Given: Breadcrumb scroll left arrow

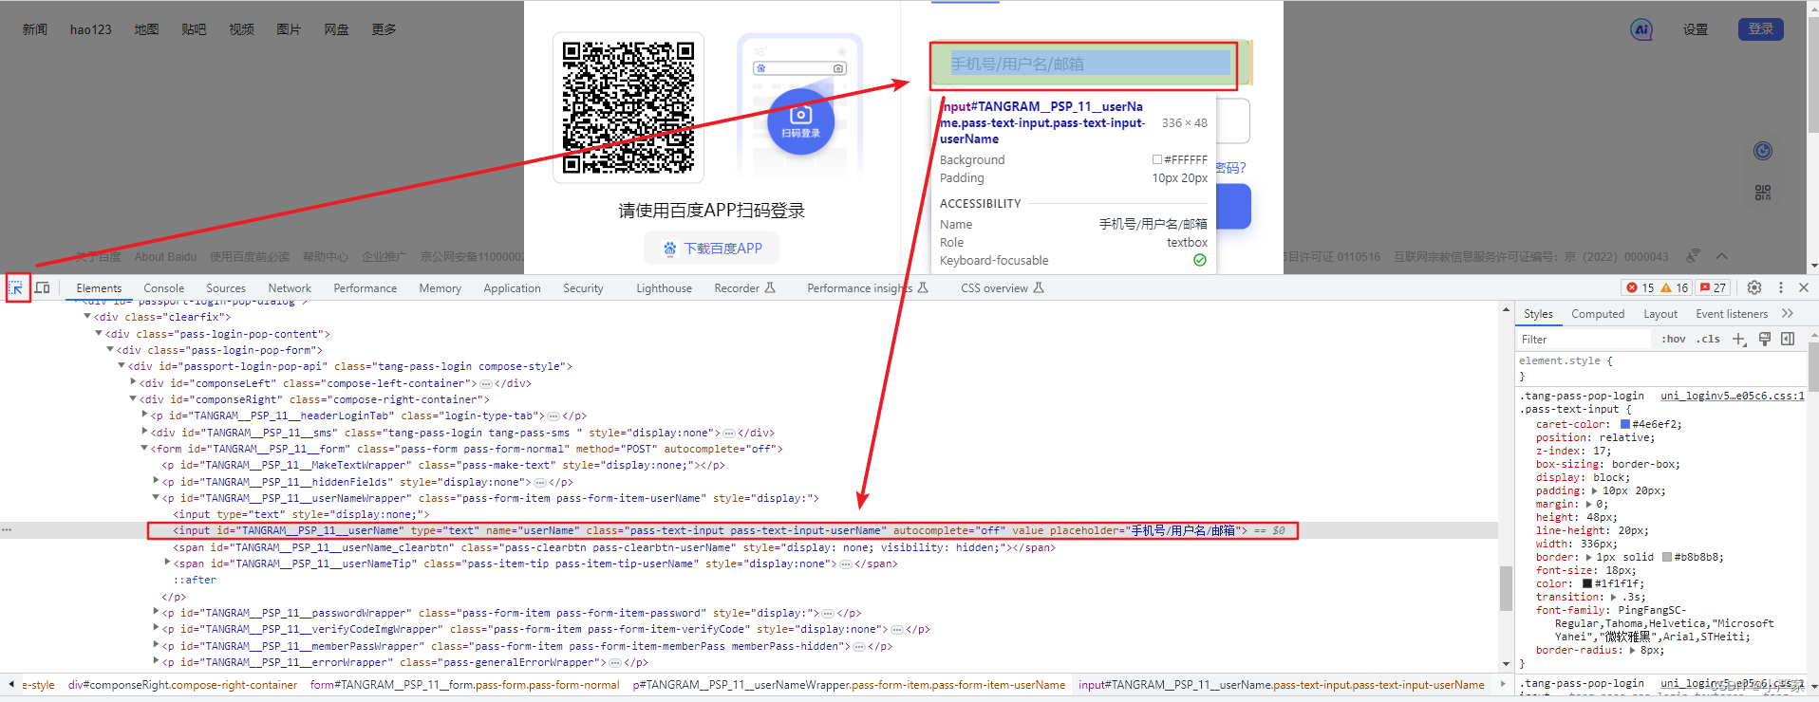Looking at the screenshot, I should point(10,684).
